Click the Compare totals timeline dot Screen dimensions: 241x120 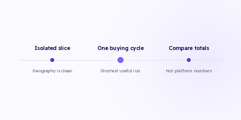tap(189, 60)
